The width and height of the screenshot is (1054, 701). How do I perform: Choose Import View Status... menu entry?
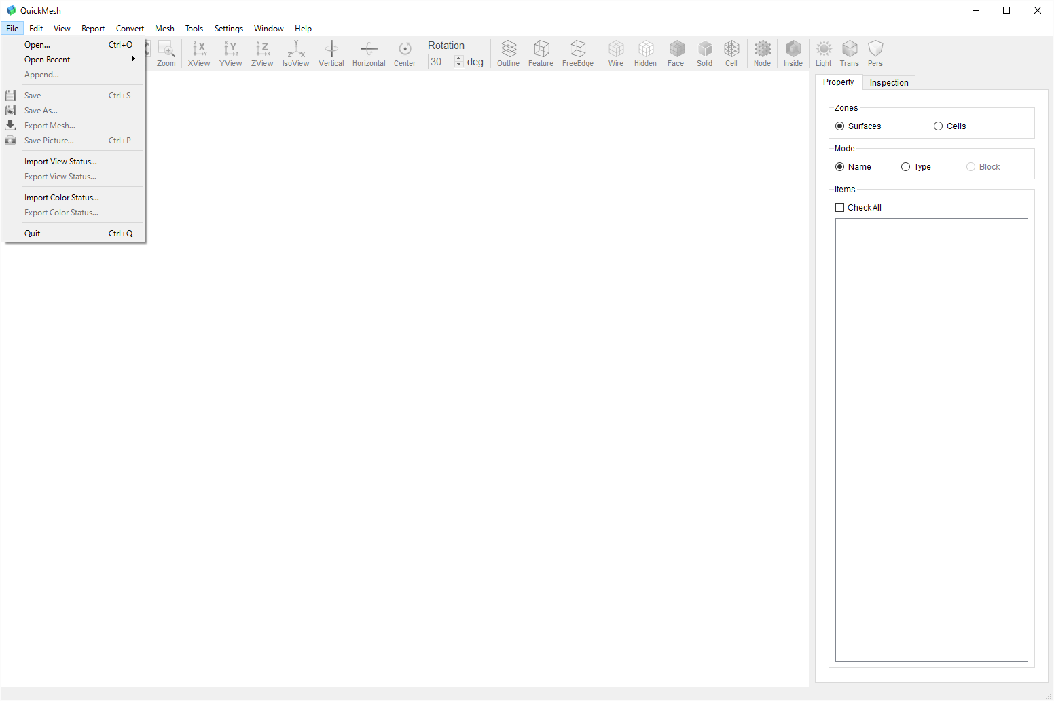tap(73, 162)
